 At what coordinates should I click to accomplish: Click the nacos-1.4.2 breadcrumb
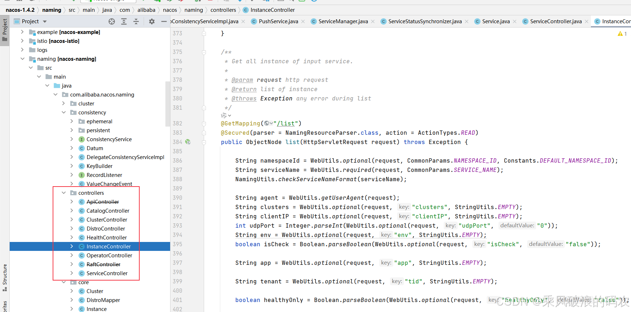pos(20,10)
